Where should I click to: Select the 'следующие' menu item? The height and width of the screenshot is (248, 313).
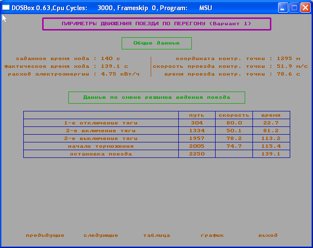(x=101, y=235)
